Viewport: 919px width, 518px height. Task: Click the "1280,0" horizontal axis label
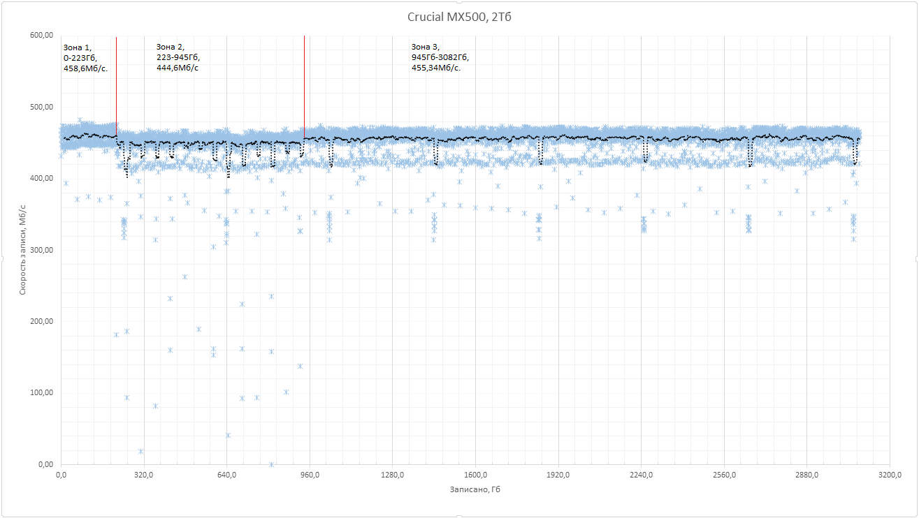point(392,475)
